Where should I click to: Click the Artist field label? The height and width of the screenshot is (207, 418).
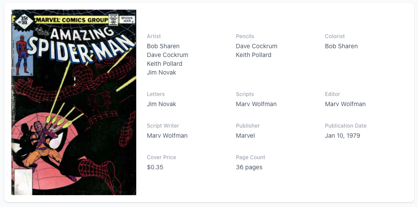154,36
